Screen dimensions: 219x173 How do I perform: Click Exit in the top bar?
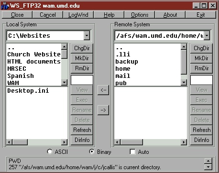201,15
